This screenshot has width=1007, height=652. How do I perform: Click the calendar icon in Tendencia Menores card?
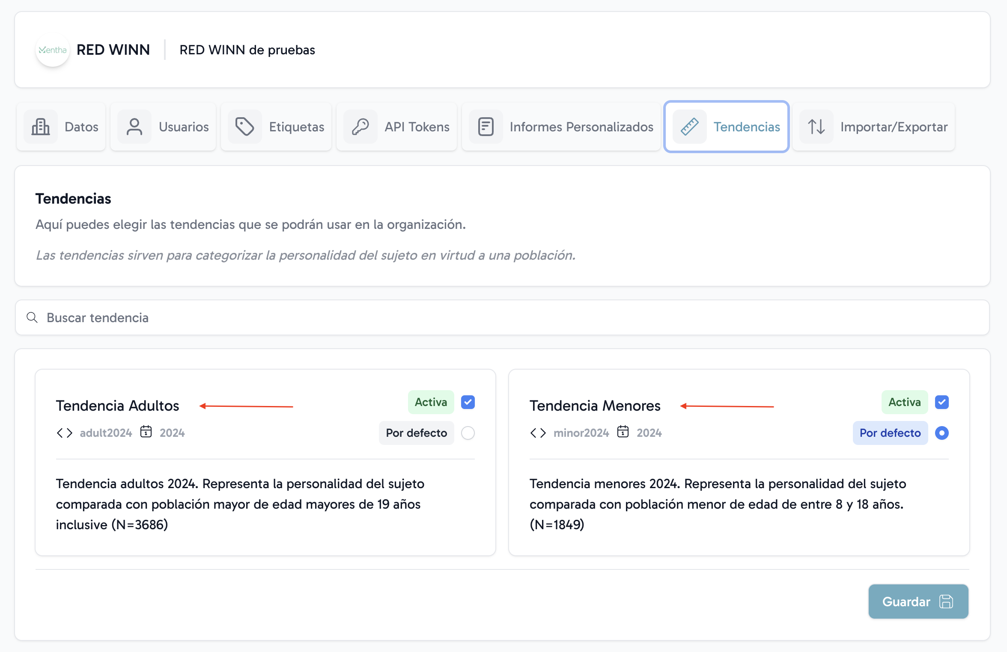(623, 432)
